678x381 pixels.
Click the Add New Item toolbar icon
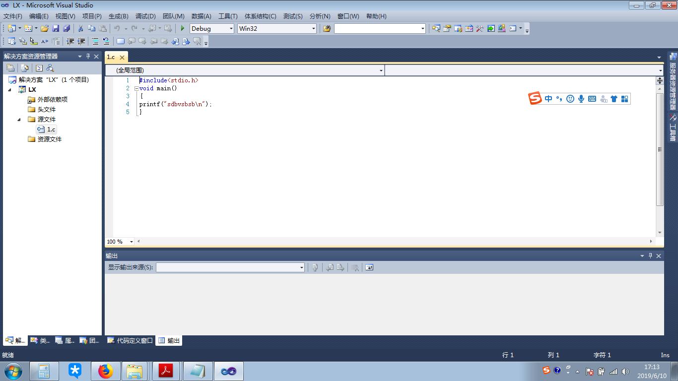28,28
